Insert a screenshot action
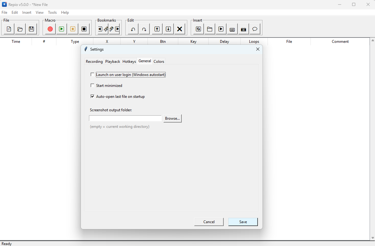This screenshot has width=375, height=246. pyautogui.click(x=243, y=29)
